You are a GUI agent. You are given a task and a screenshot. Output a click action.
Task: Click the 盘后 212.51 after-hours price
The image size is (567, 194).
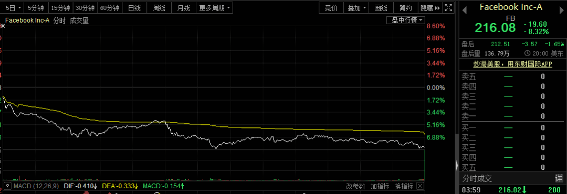pos(500,44)
